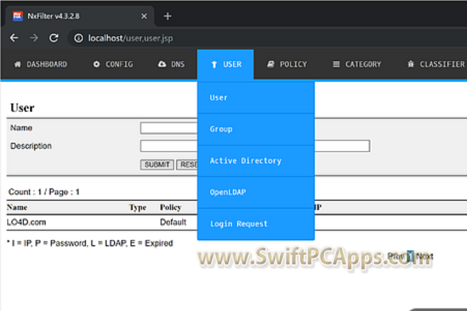
Task: Submit the new user form
Action: coord(157,165)
